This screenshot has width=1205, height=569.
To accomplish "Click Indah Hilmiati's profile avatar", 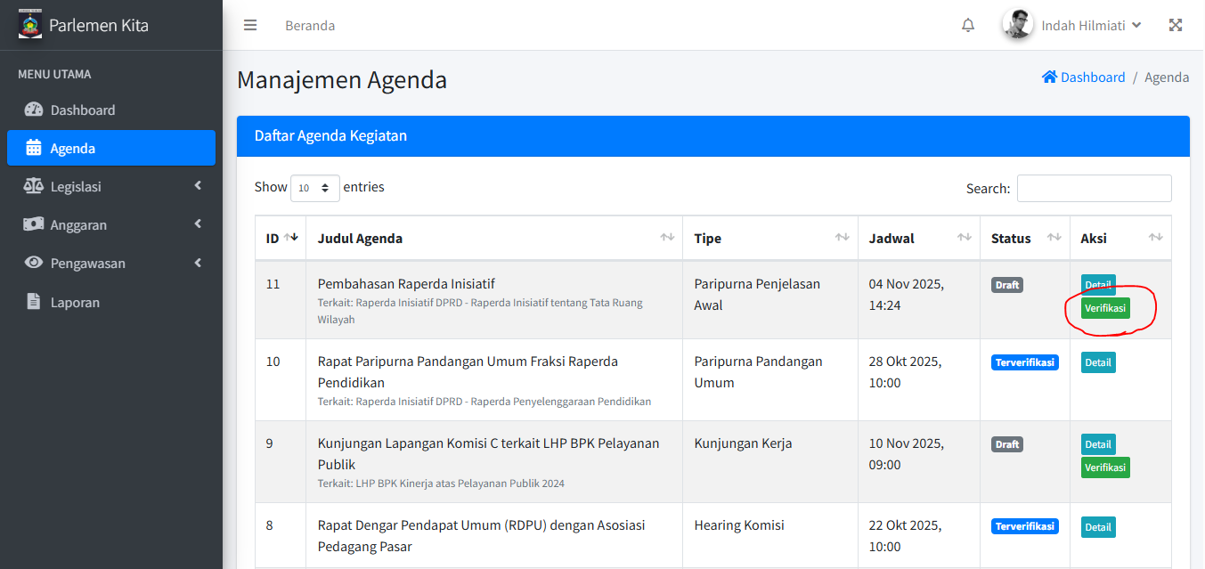I will [x=1017, y=25].
